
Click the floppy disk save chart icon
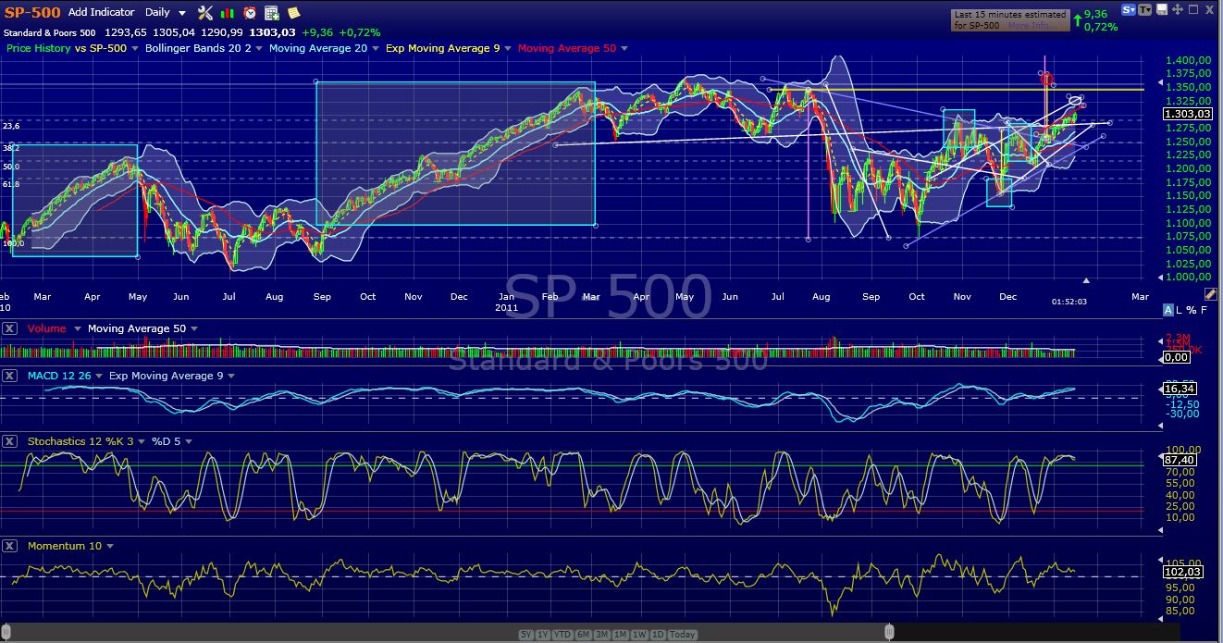[x=1162, y=9]
